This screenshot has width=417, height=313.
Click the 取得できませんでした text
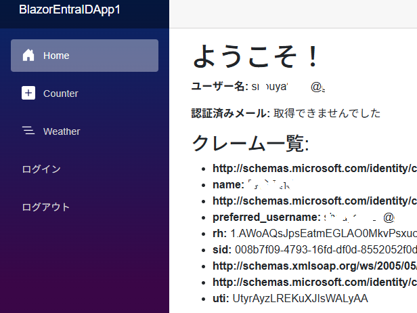tap(327, 113)
